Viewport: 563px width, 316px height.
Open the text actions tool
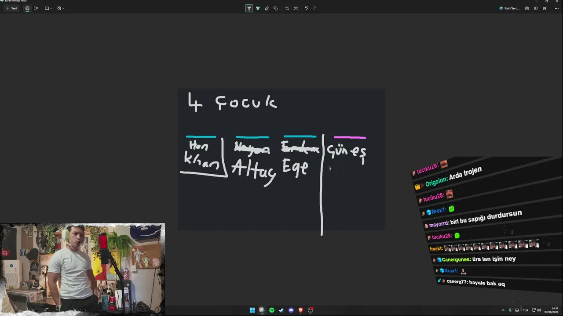296,8
